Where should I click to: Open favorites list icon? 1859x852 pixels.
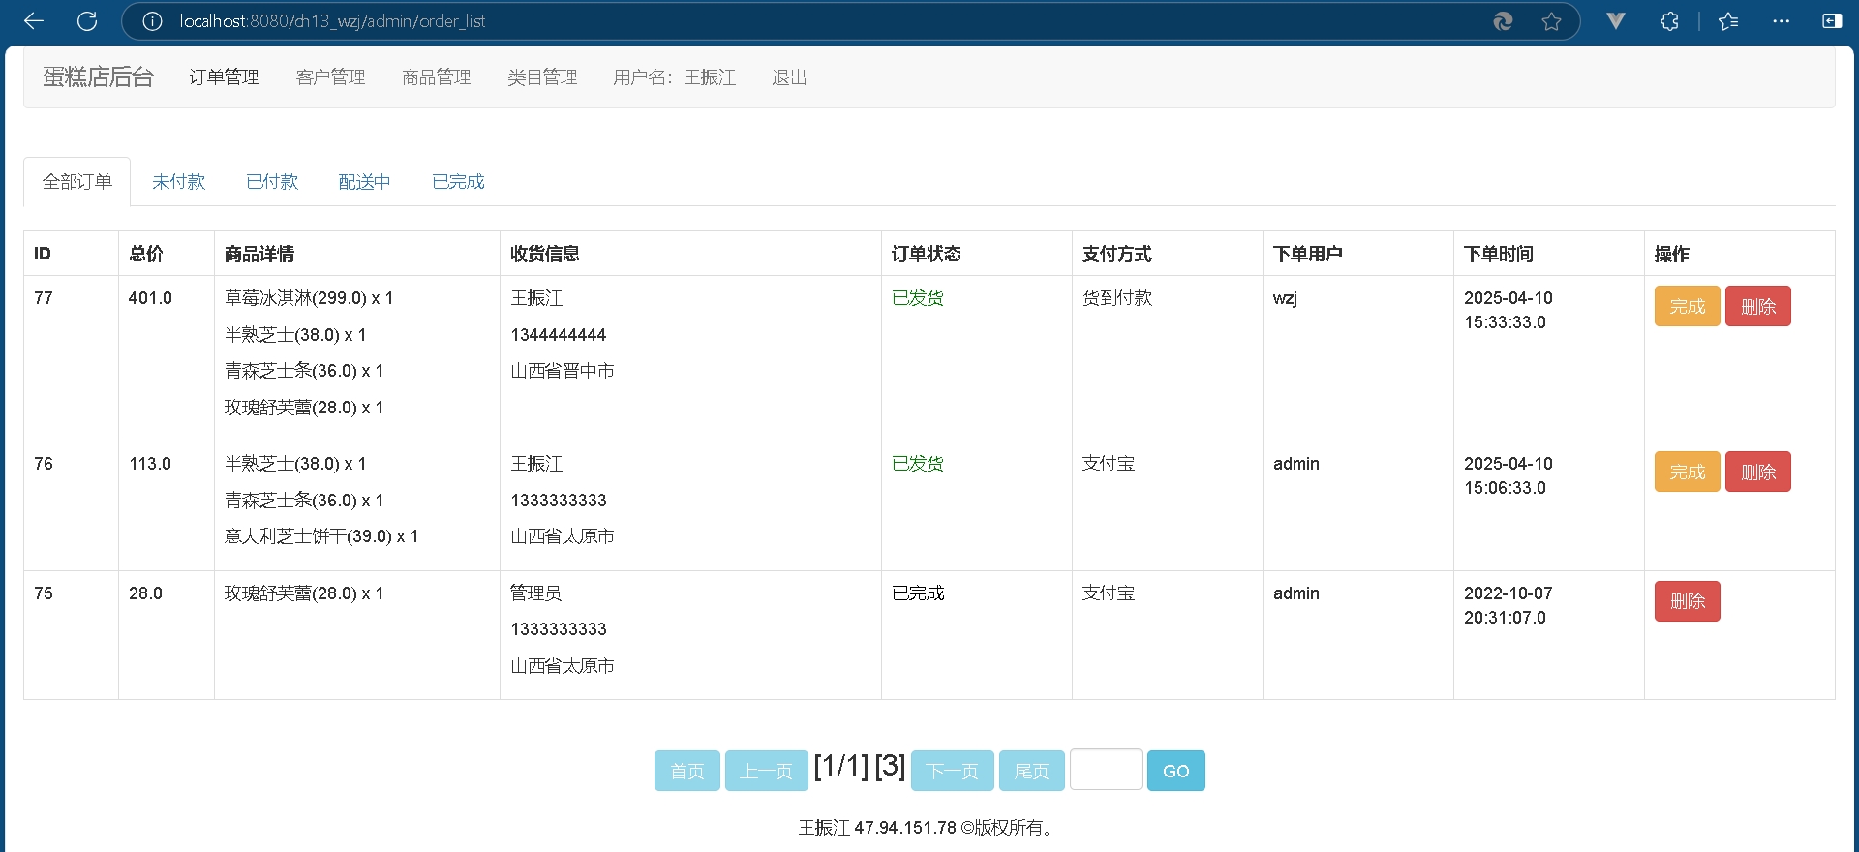[1728, 21]
